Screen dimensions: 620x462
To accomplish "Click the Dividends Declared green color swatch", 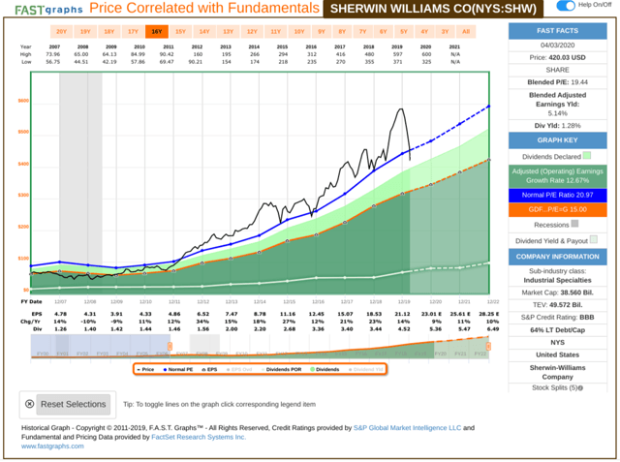I will (587, 156).
